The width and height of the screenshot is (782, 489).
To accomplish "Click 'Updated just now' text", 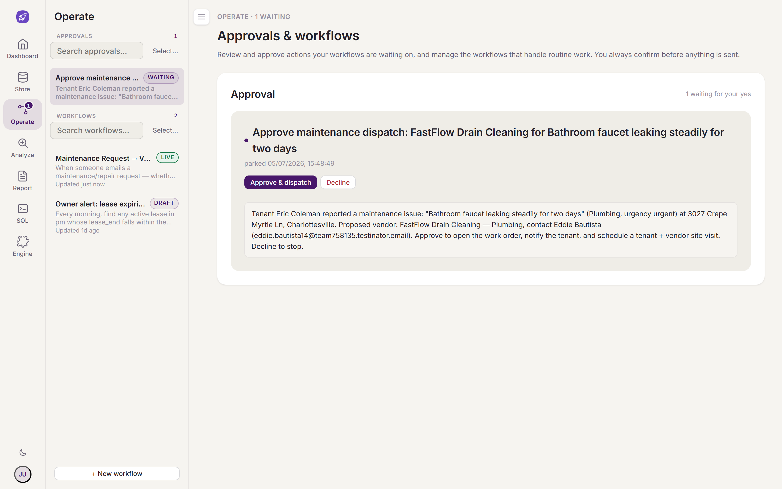I will [80, 184].
